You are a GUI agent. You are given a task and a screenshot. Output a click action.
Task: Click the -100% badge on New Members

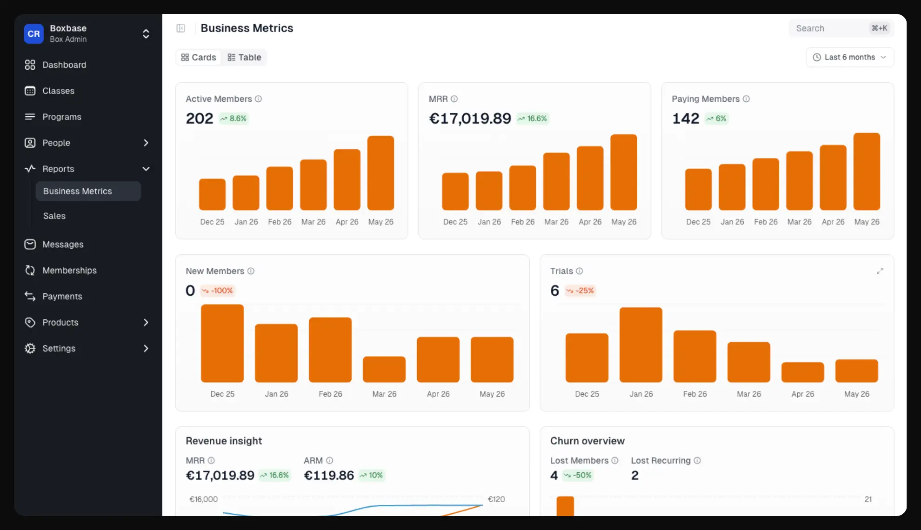(x=217, y=291)
